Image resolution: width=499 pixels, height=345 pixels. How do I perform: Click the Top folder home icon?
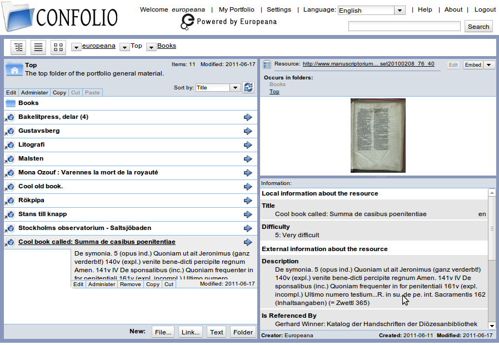[x=13, y=69]
